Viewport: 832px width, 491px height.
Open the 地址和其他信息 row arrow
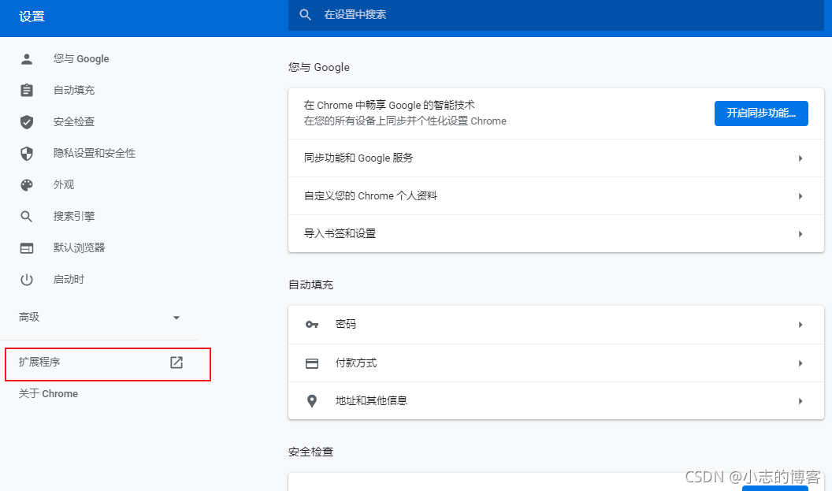pyautogui.click(x=800, y=401)
